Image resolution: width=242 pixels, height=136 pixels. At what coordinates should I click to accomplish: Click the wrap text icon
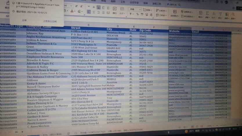tap(115, 9)
